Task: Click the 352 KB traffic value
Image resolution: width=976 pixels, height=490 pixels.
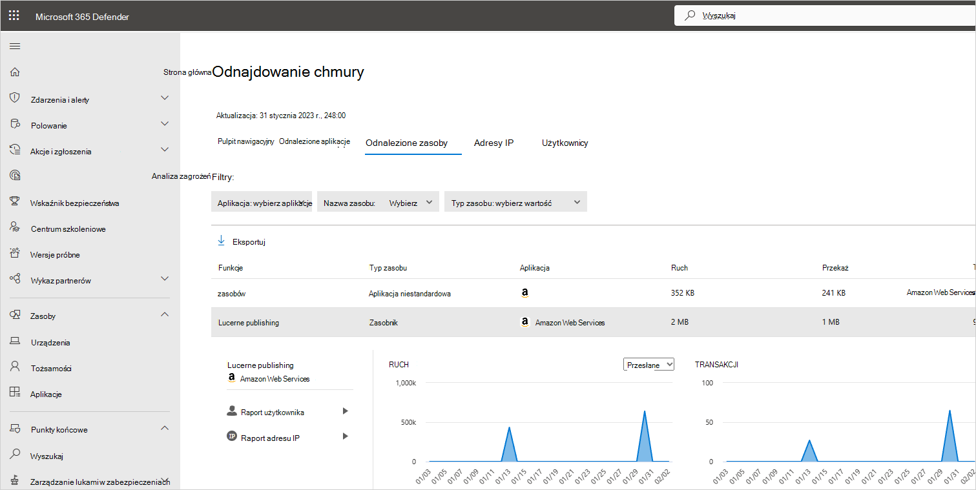Action: point(683,293)
